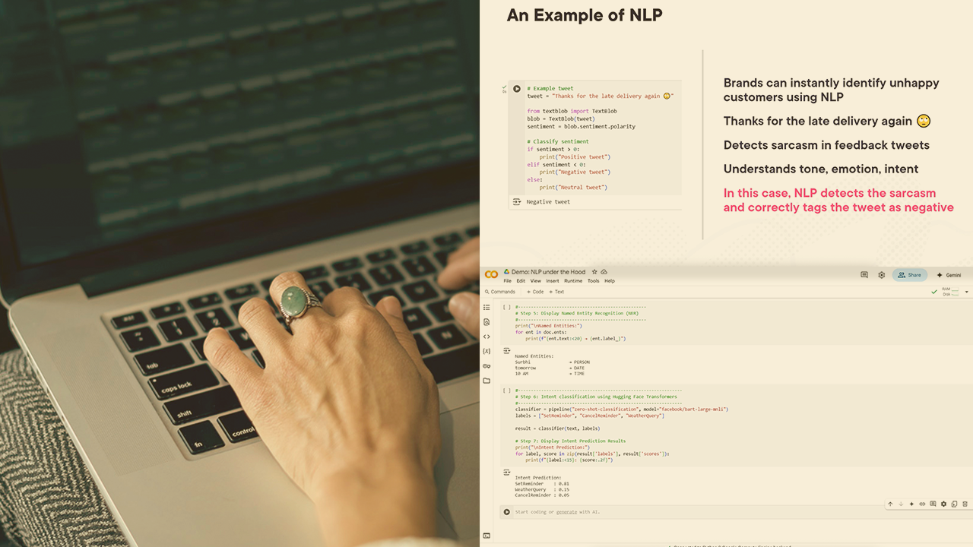Open the variables {x} sidebar panel
973x547 pixels.
click(486, 351)
